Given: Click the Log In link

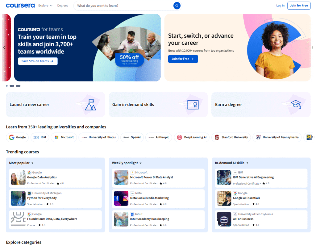Looking at the screenshot, I should coord(280,6).
